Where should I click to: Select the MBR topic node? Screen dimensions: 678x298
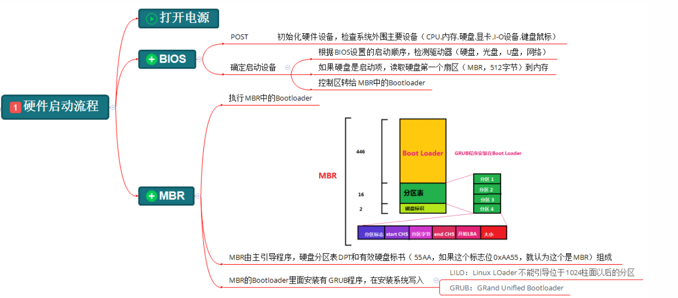(166, 196)
